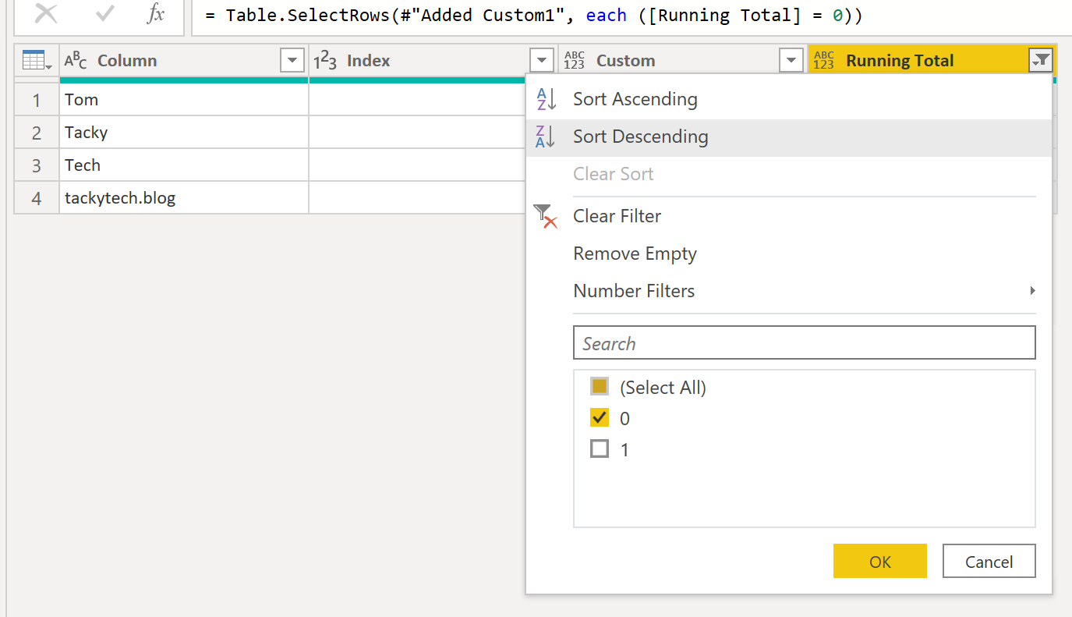Confirm the formula with the checkmark icon
1072x617 pixels.
pos(104,14)
